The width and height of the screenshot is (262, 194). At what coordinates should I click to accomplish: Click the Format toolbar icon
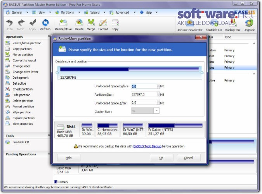tap(103, 25)
